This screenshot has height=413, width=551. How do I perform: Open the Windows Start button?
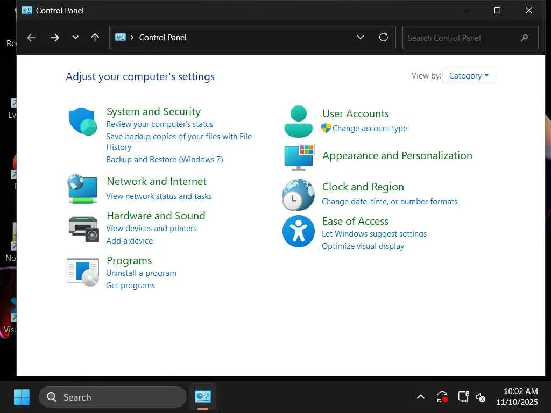click(22, 397)
